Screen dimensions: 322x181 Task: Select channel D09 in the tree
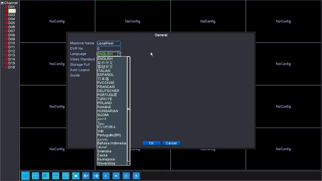pos(12,39)
